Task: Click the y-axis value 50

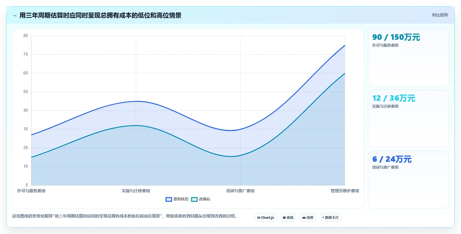Action: coord(26,92)
